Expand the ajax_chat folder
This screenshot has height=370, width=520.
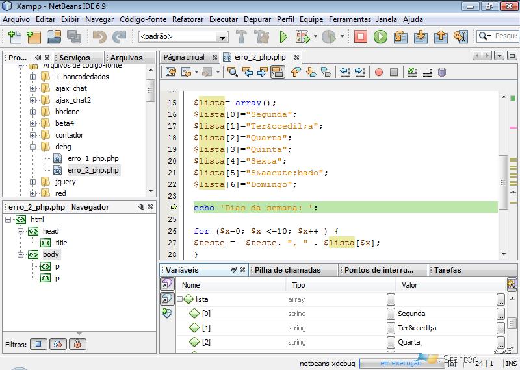(32, 88)
